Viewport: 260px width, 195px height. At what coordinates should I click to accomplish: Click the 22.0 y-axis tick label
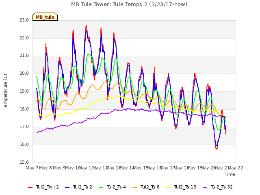(24, 38)
